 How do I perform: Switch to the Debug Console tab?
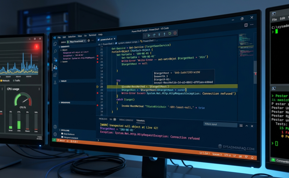[126, 120]
